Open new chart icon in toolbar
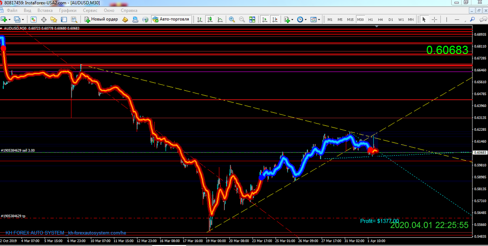This screenshot has height=246, width=488. [x=4, y=19]
